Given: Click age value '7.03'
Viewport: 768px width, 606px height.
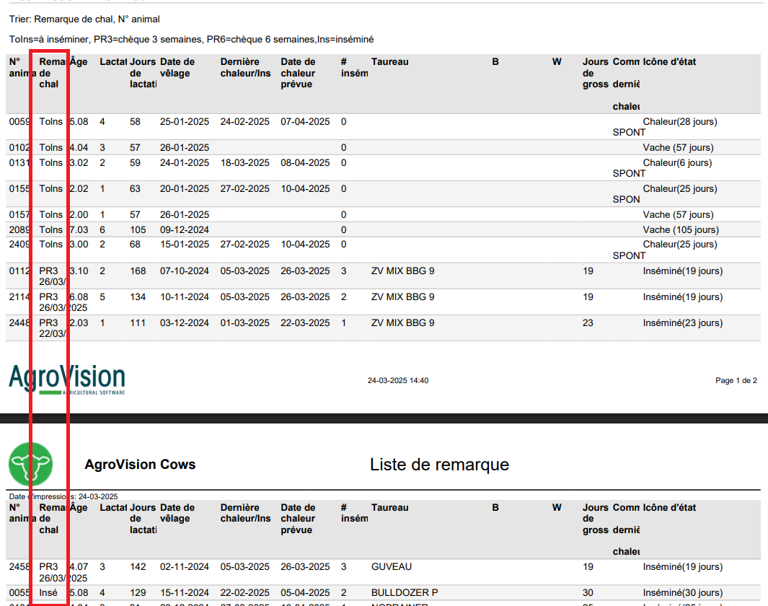Looking at the screenshot, I should 79,229.
